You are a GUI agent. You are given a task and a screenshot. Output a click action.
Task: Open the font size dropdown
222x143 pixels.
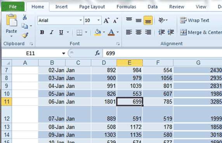point(99,20)
